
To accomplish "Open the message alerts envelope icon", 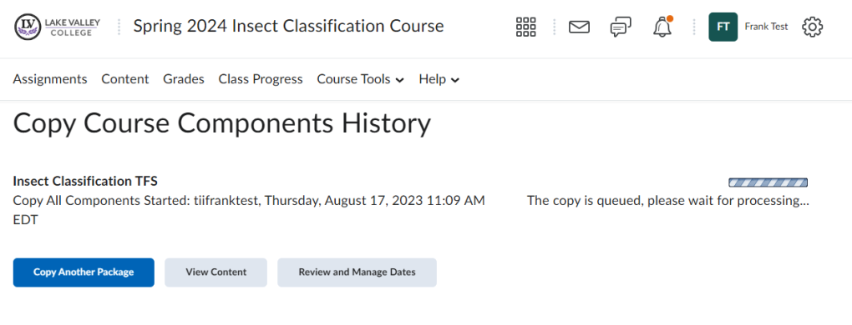I will [579, 27].
